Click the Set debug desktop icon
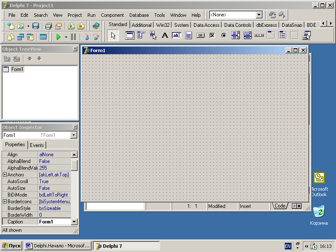This screenshot has width=336, height=252. click(x=282, y=15)
